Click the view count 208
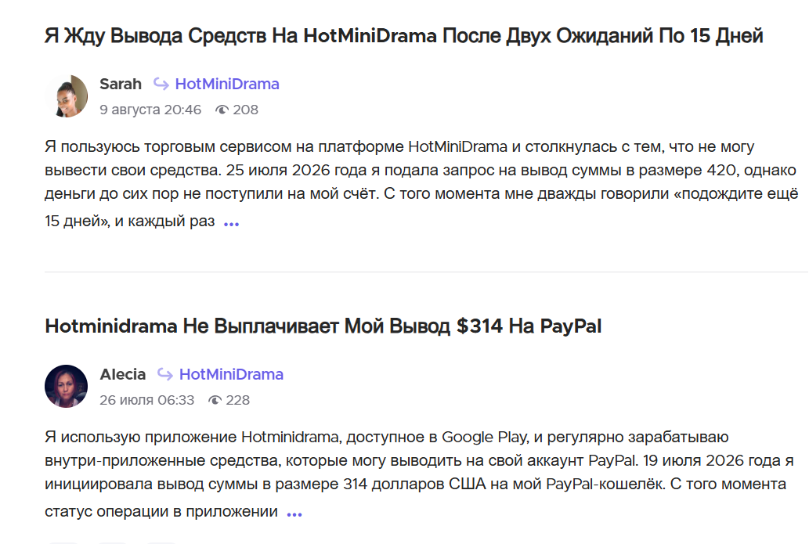Screen dimensions: 809x544 point(246,110)
